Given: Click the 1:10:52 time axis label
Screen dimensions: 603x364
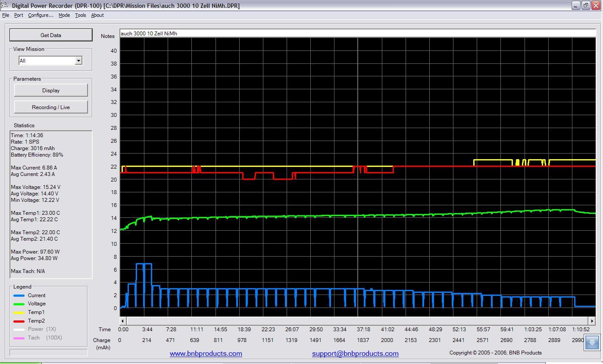Looking at the screenshot, I should coord(581,329).
